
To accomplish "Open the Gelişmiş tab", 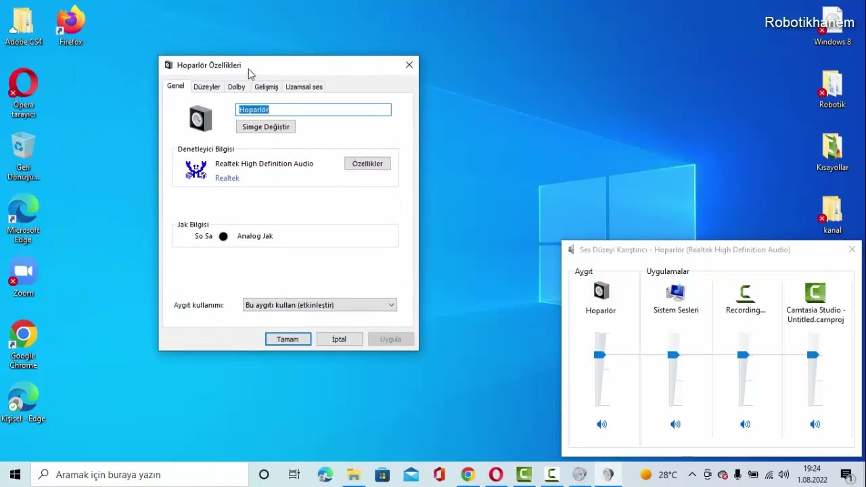I will [266, 87].
